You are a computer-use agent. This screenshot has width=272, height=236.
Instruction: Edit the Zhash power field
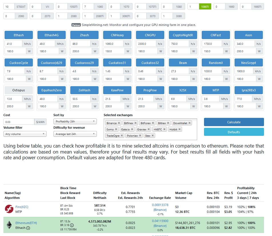point(81,51)
